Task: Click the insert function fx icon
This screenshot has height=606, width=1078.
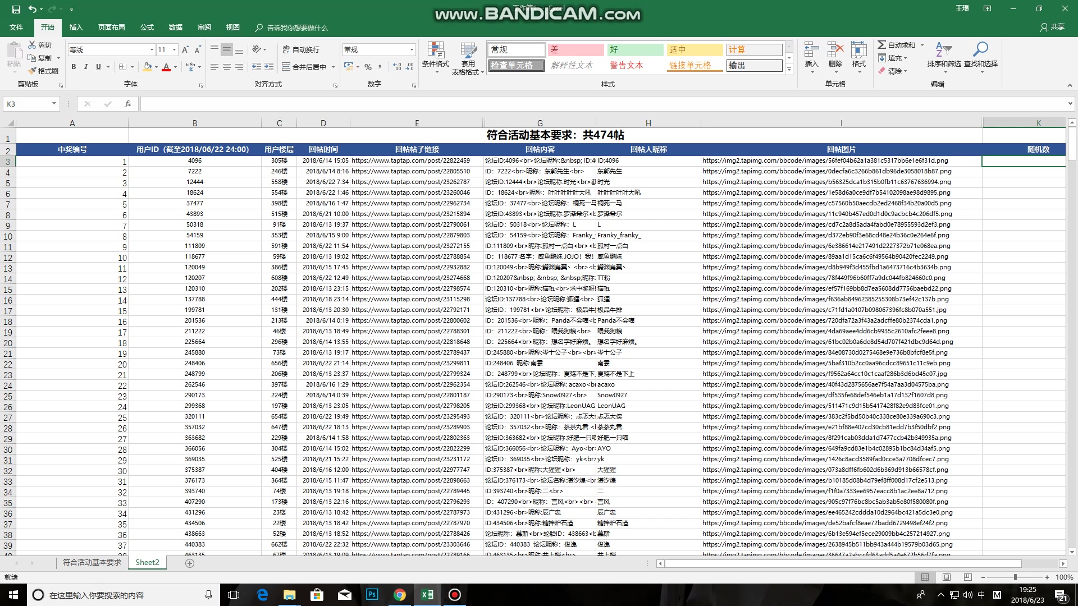Action: [127, 104]
